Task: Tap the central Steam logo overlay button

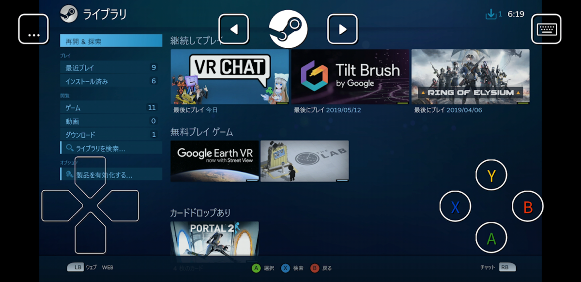Action: point(288,28)
